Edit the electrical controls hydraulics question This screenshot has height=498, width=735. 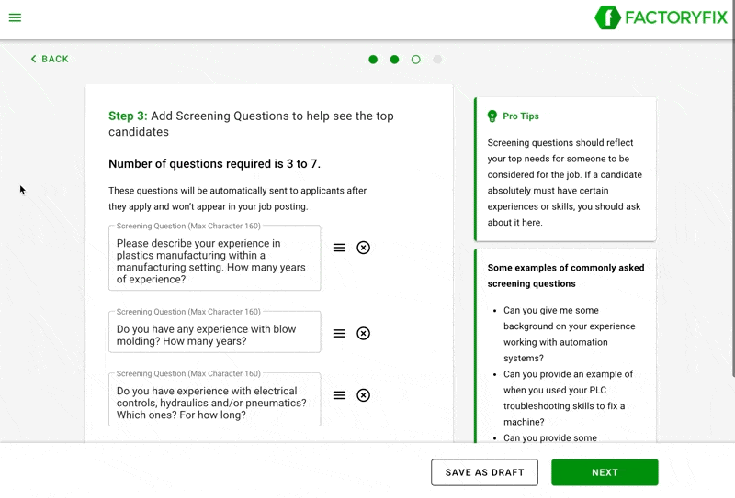point(215,399)
